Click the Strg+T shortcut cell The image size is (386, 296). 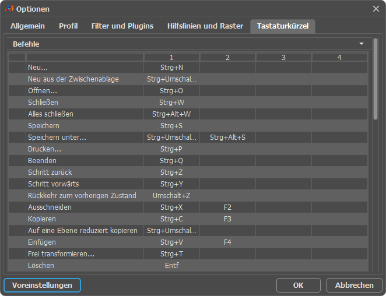(x=171, y=253)
